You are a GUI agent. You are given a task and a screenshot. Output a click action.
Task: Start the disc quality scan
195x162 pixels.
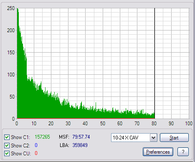(174, 138)
